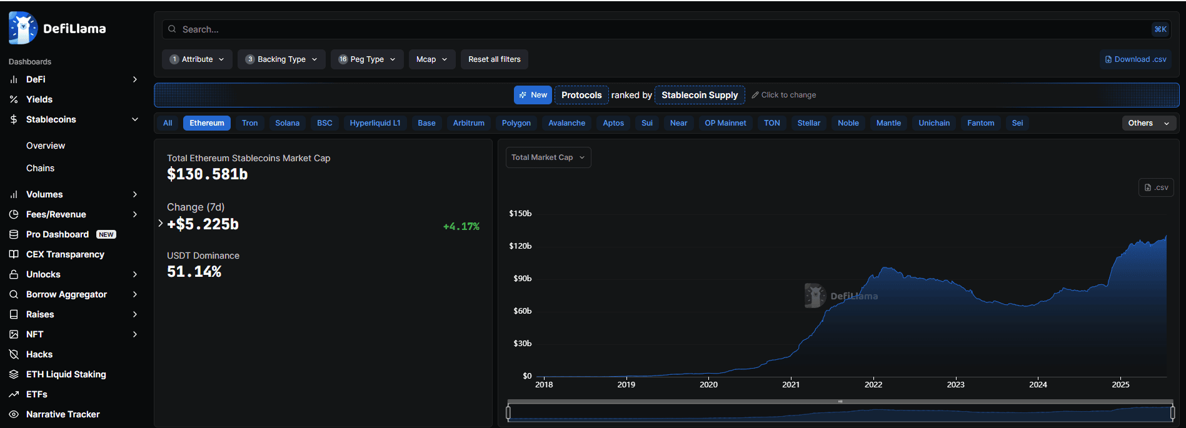Click the right range slider handle

pos(1172,412)
